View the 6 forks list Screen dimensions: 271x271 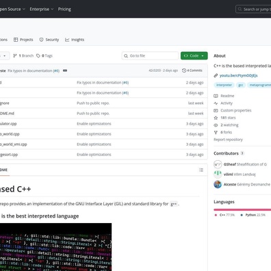pyautogui.click(x=226, y=132)
